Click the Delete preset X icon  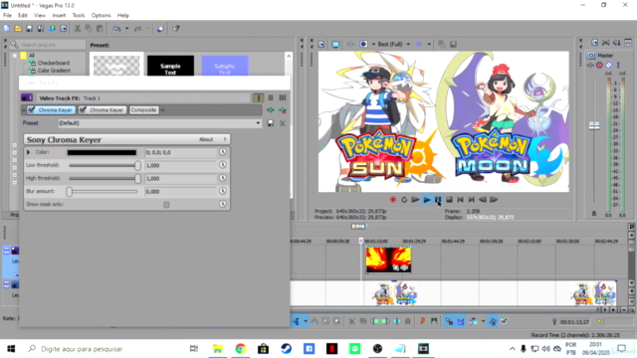[283, 123]
